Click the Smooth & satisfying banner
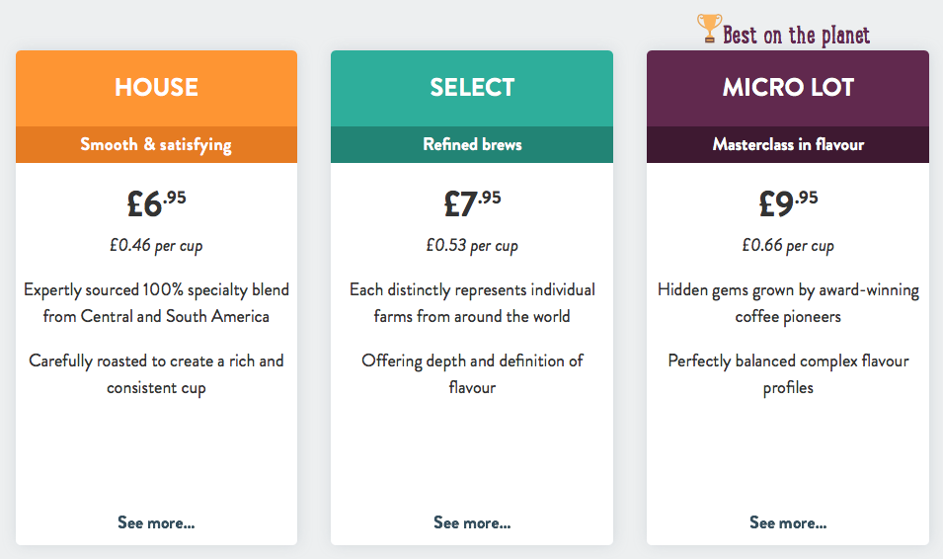The width and height of the screenshot is (943, 559). [x=156, y=144]
